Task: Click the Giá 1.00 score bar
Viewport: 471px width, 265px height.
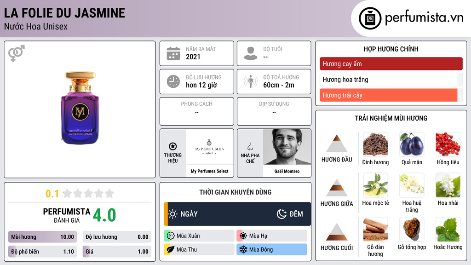Action: 117,252
